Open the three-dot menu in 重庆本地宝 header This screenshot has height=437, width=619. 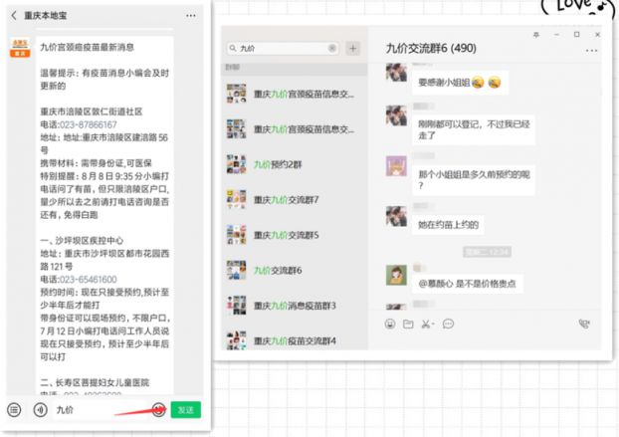coord(191,16)
